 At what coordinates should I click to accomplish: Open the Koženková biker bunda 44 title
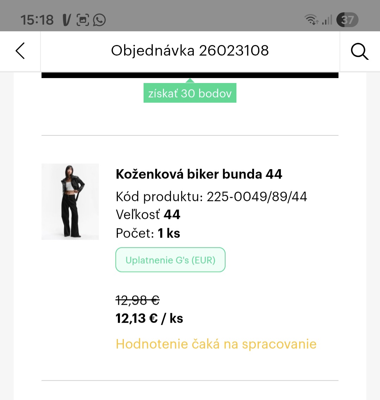(199, 174)
